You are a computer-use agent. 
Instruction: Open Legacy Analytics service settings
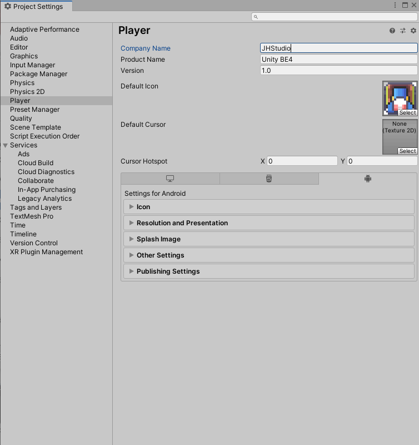(x=44, y=199)
